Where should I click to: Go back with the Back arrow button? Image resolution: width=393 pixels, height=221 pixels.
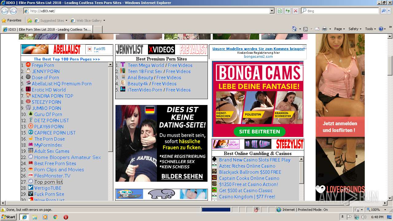coord(5,11)
